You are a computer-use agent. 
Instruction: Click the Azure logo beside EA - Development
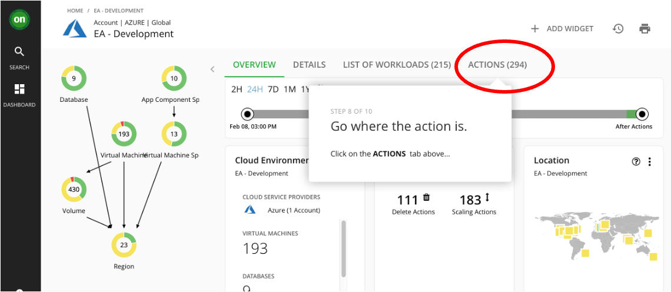coord(75,28)
